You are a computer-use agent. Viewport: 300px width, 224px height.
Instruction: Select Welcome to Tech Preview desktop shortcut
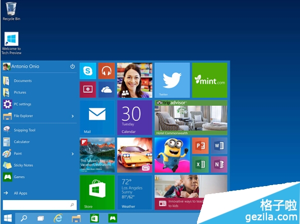pyautogui.click(x=11, y=43)
